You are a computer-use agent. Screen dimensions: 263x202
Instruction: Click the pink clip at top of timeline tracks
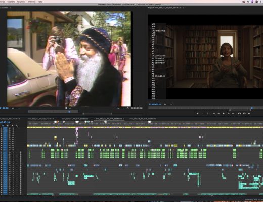[x=77, y=129]
